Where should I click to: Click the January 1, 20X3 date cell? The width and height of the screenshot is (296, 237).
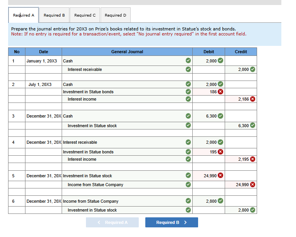pyautogui.click(x=44, y=61)
